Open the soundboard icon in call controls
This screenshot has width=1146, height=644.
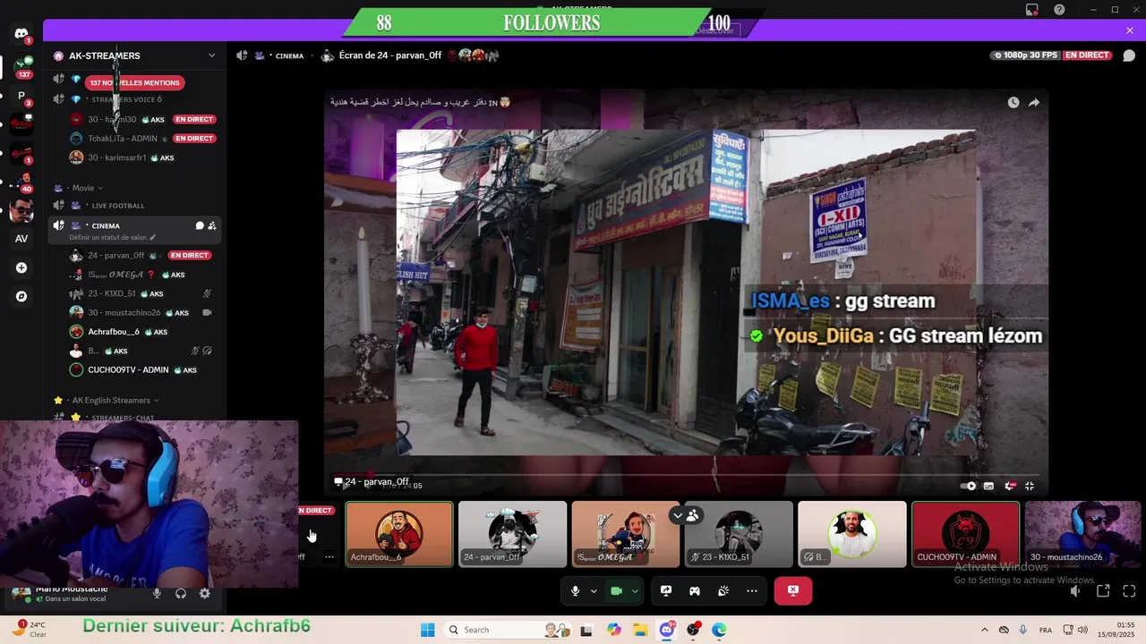tap(723, 591)
